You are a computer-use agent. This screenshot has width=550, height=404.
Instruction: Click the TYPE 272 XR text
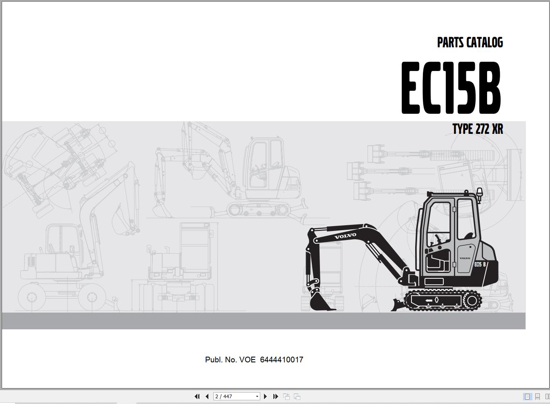point(478,129)
